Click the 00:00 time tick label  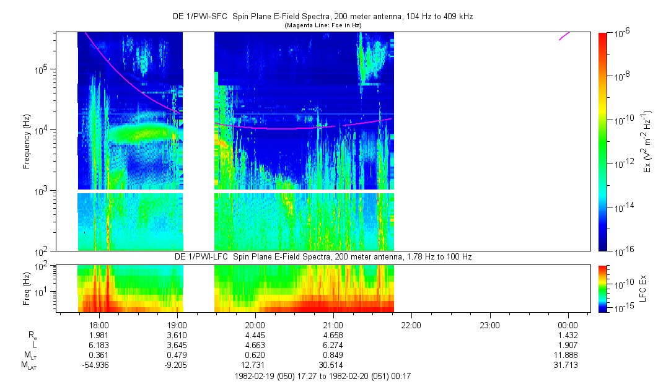568,325
